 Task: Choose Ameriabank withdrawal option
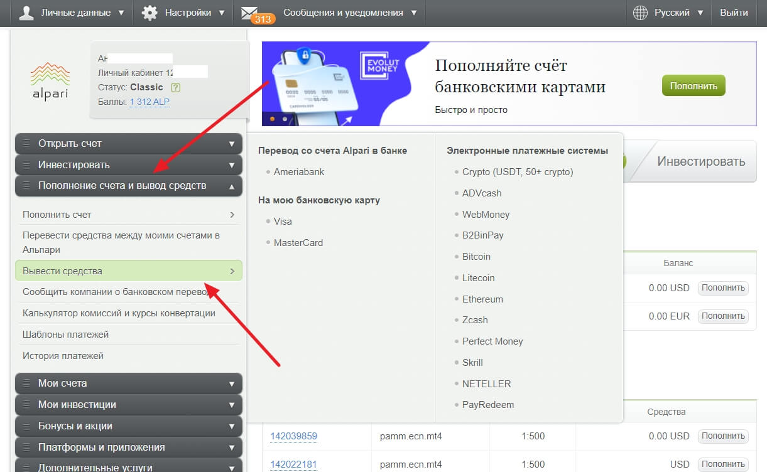click(x=299, y=172)
